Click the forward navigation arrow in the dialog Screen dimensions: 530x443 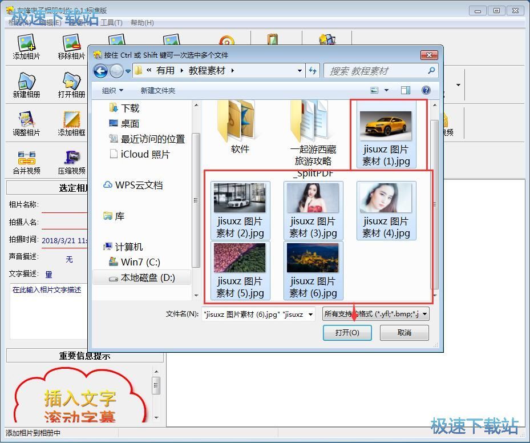click(x=116, y=71)
